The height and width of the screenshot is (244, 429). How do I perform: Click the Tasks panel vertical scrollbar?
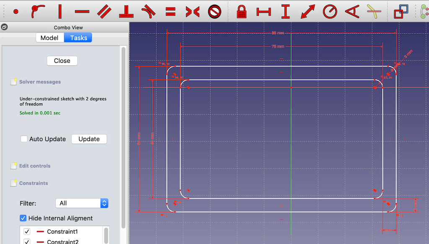(x=124, y=138)
